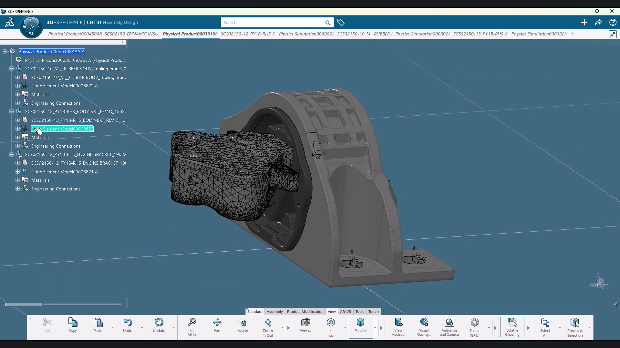The height and width of the screenshot is (348, 620).
Task: Select the Rotate tool
Action: [243, 325]
